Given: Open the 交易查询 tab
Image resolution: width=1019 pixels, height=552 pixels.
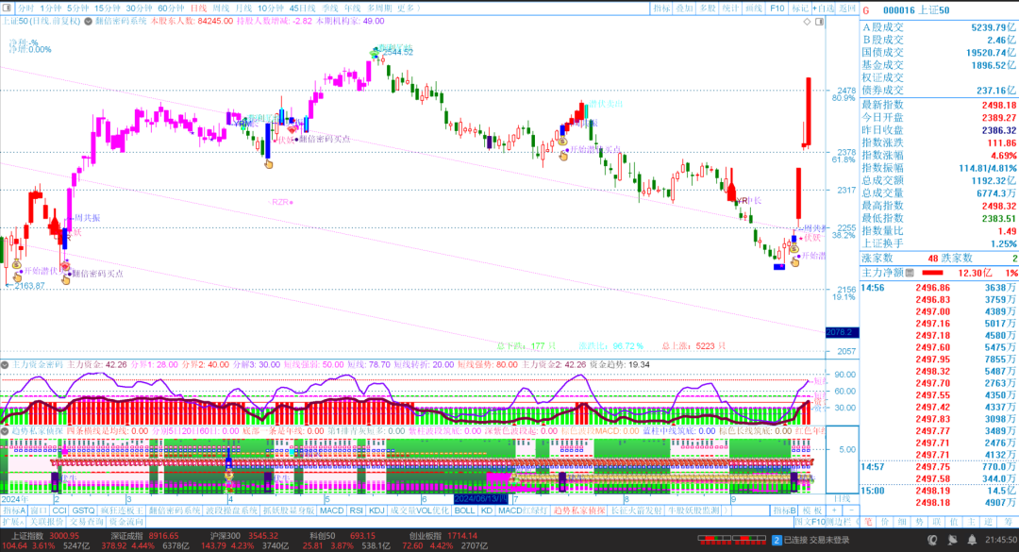Looking at the screenshot, I should (87, 522).
